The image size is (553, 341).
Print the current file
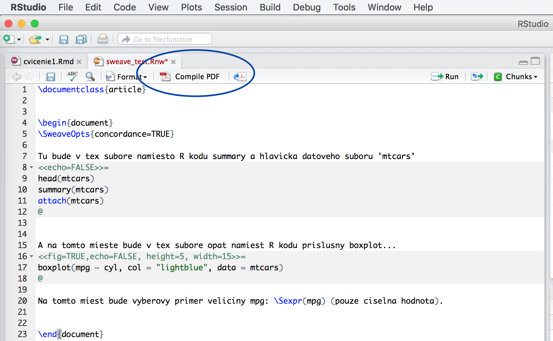103,39
